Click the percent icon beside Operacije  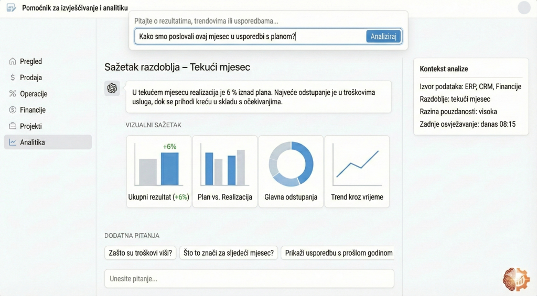(13, 94)
